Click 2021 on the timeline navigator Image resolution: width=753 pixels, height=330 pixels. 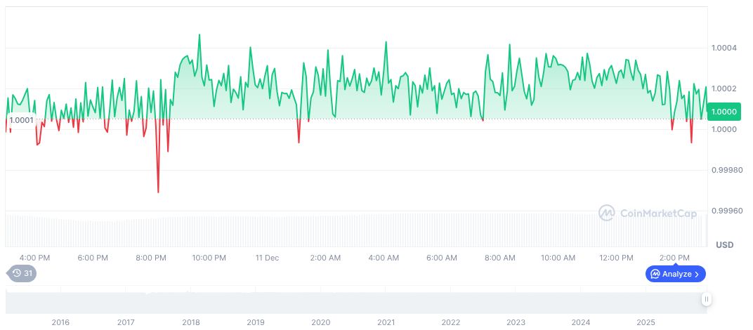386,322
